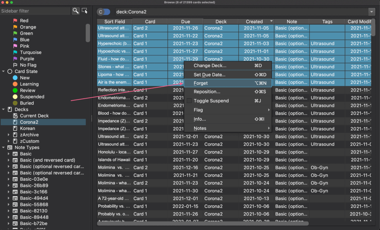This screenshot has width=380, height=230.
Task: Click the Sidebar filter input field
Action: pyautogui.click(x=35, y=11)
